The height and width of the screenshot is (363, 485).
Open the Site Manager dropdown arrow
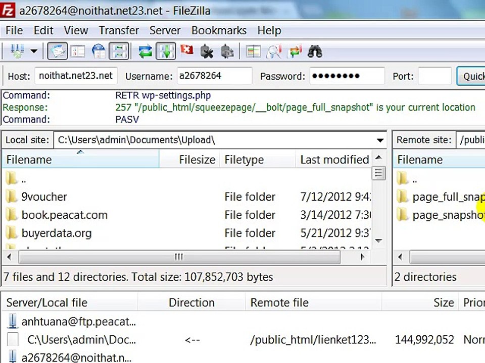pos(34,51)
